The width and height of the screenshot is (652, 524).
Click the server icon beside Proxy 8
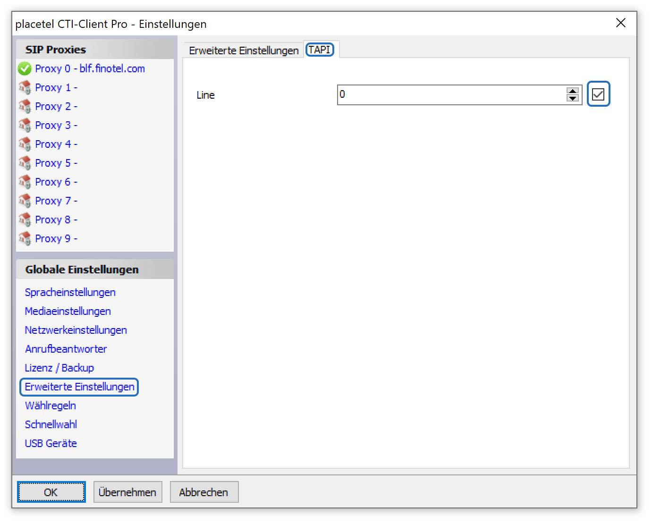[x=25, y=220]
